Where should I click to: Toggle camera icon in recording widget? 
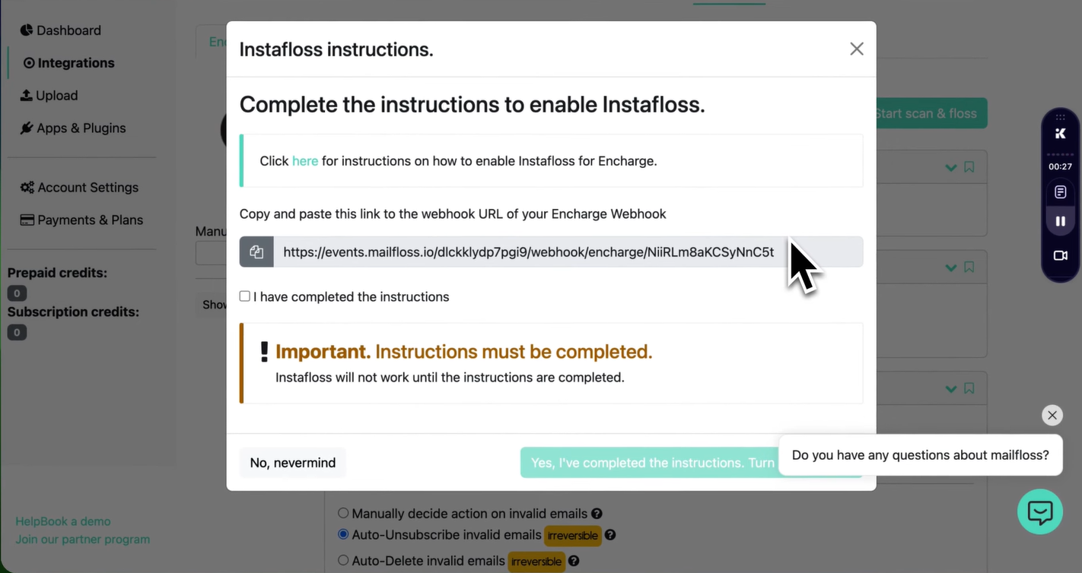tap(1060, 255)
